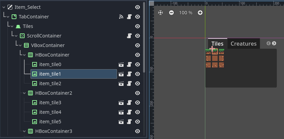The width and height of the screenshot is (284, 139).
Task: Click the scene tree vertical scrollbar
Action: [x=144, y=37]
